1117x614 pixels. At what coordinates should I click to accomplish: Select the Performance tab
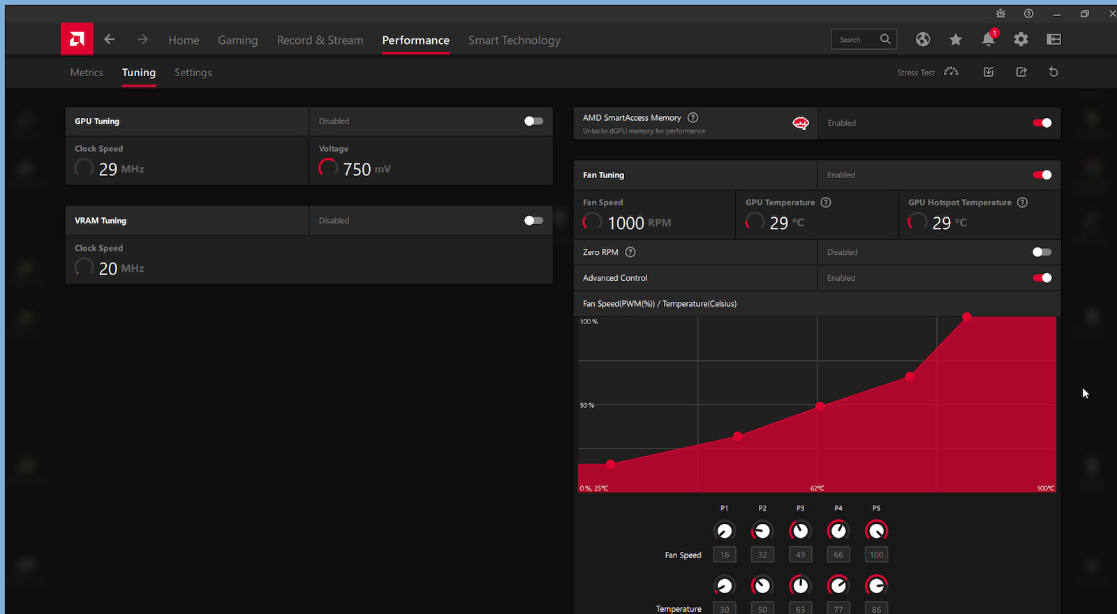[x=415, y=40]
